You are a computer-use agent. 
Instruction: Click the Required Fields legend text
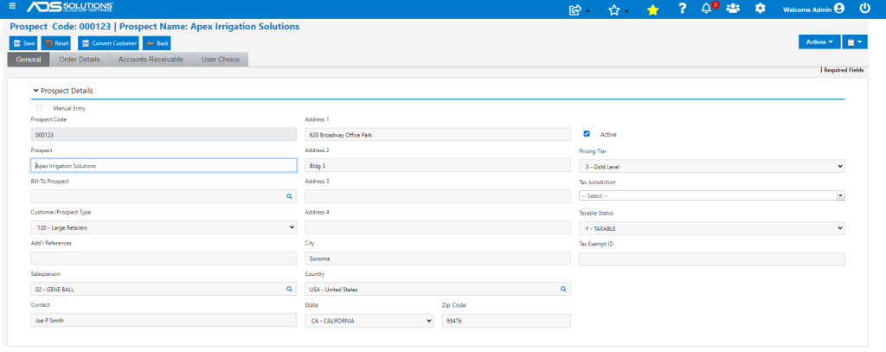coord(844,71)
